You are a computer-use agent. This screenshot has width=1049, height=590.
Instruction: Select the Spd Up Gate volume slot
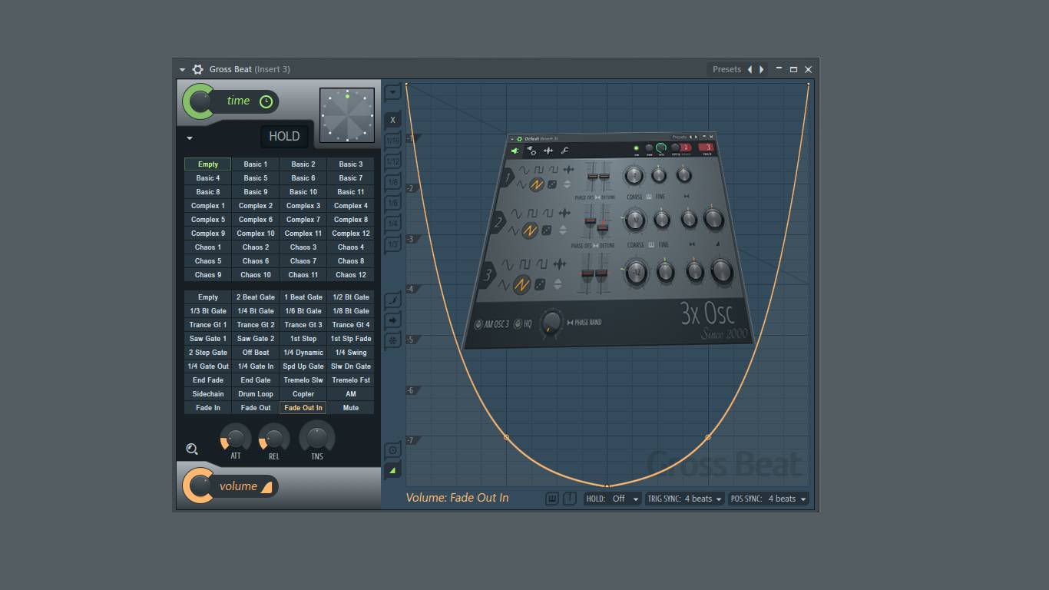click(303, 366)
